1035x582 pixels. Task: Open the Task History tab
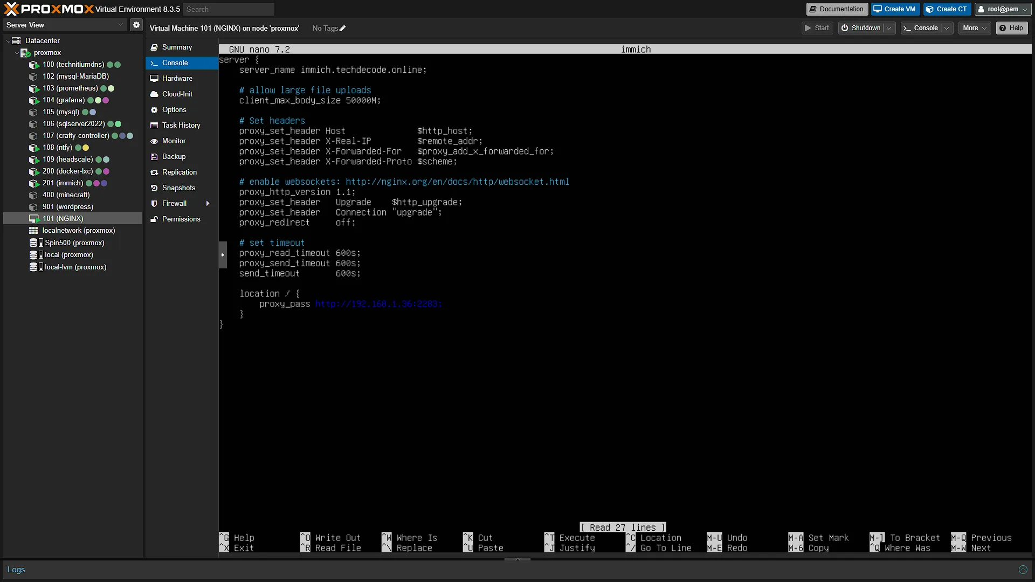[x=182, y=126]
